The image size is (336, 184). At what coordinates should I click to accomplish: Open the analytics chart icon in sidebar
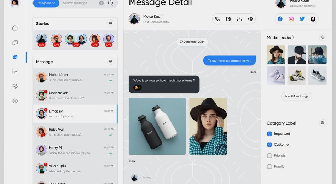[x=15, y=72]
